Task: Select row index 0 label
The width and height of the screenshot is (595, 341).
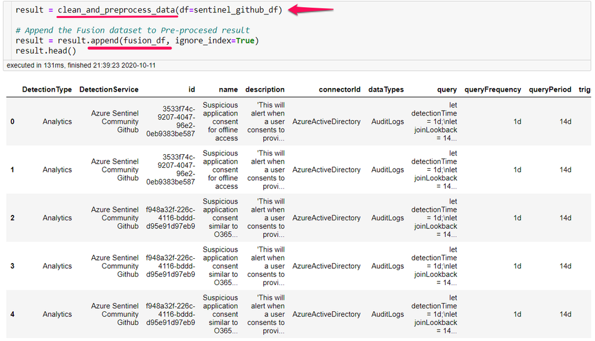Action: (13, 122)
